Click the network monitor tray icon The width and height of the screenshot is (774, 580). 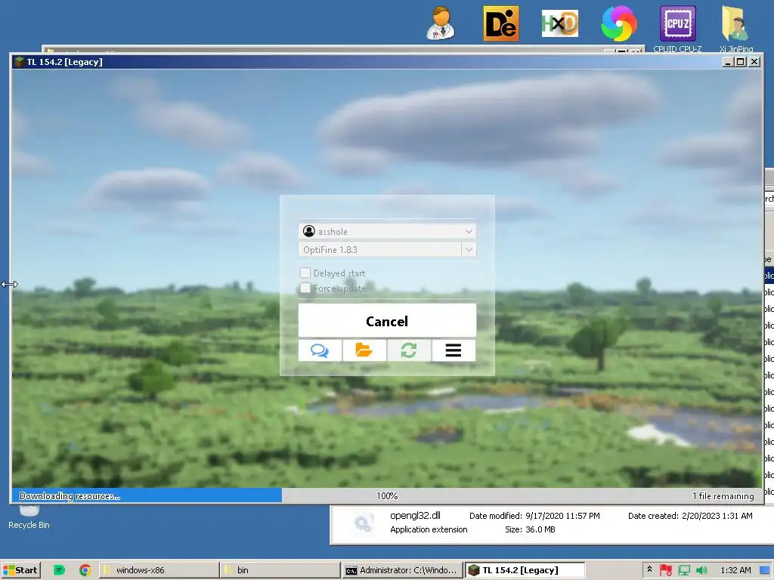click(x=684, y=570)
